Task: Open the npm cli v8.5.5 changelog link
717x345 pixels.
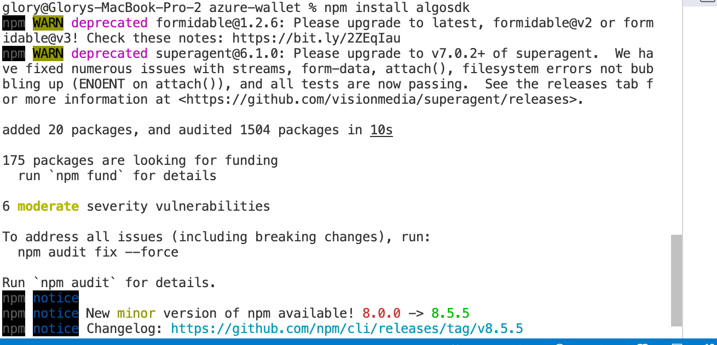Action: click(347, 329)
